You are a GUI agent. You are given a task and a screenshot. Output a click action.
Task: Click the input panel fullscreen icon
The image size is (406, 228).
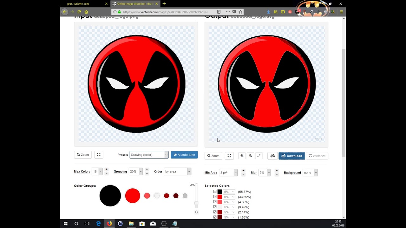[99, 155]
